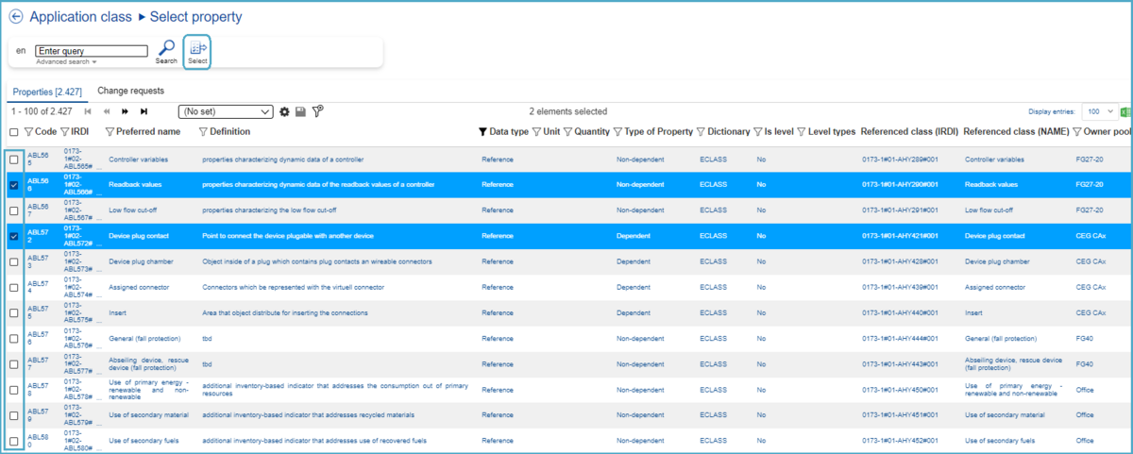Click the Select icon button
Screen dimensions: 1133x454
[197, 51]
